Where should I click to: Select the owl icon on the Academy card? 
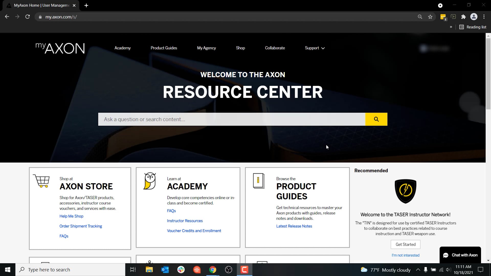(150, 181)
